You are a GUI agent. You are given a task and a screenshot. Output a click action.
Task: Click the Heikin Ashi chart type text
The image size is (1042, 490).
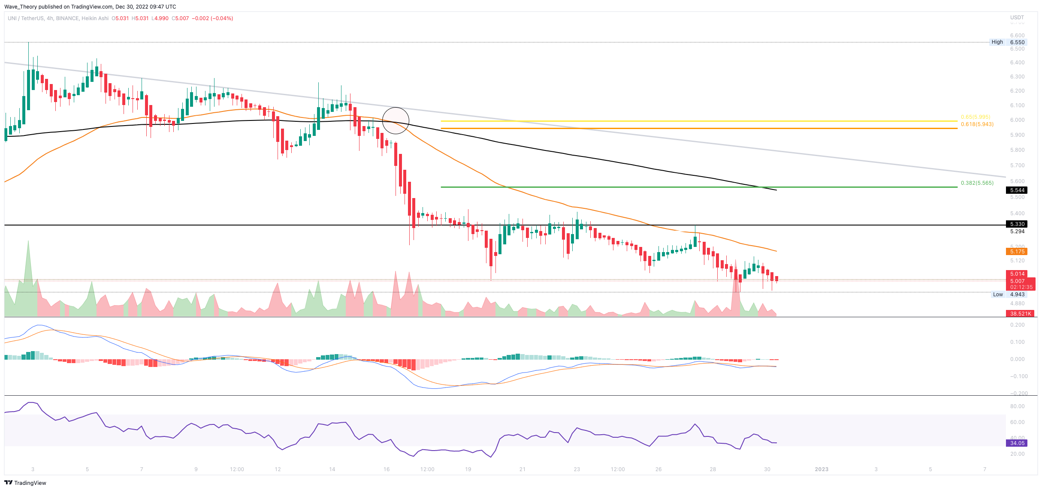pyautogui.click(x=95, y=18)
